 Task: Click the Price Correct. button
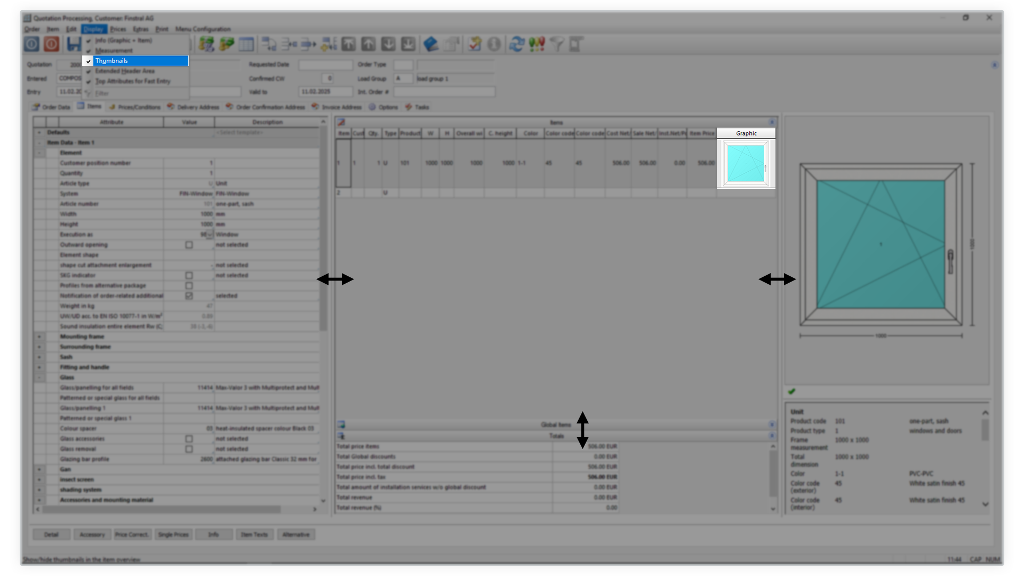132,534
